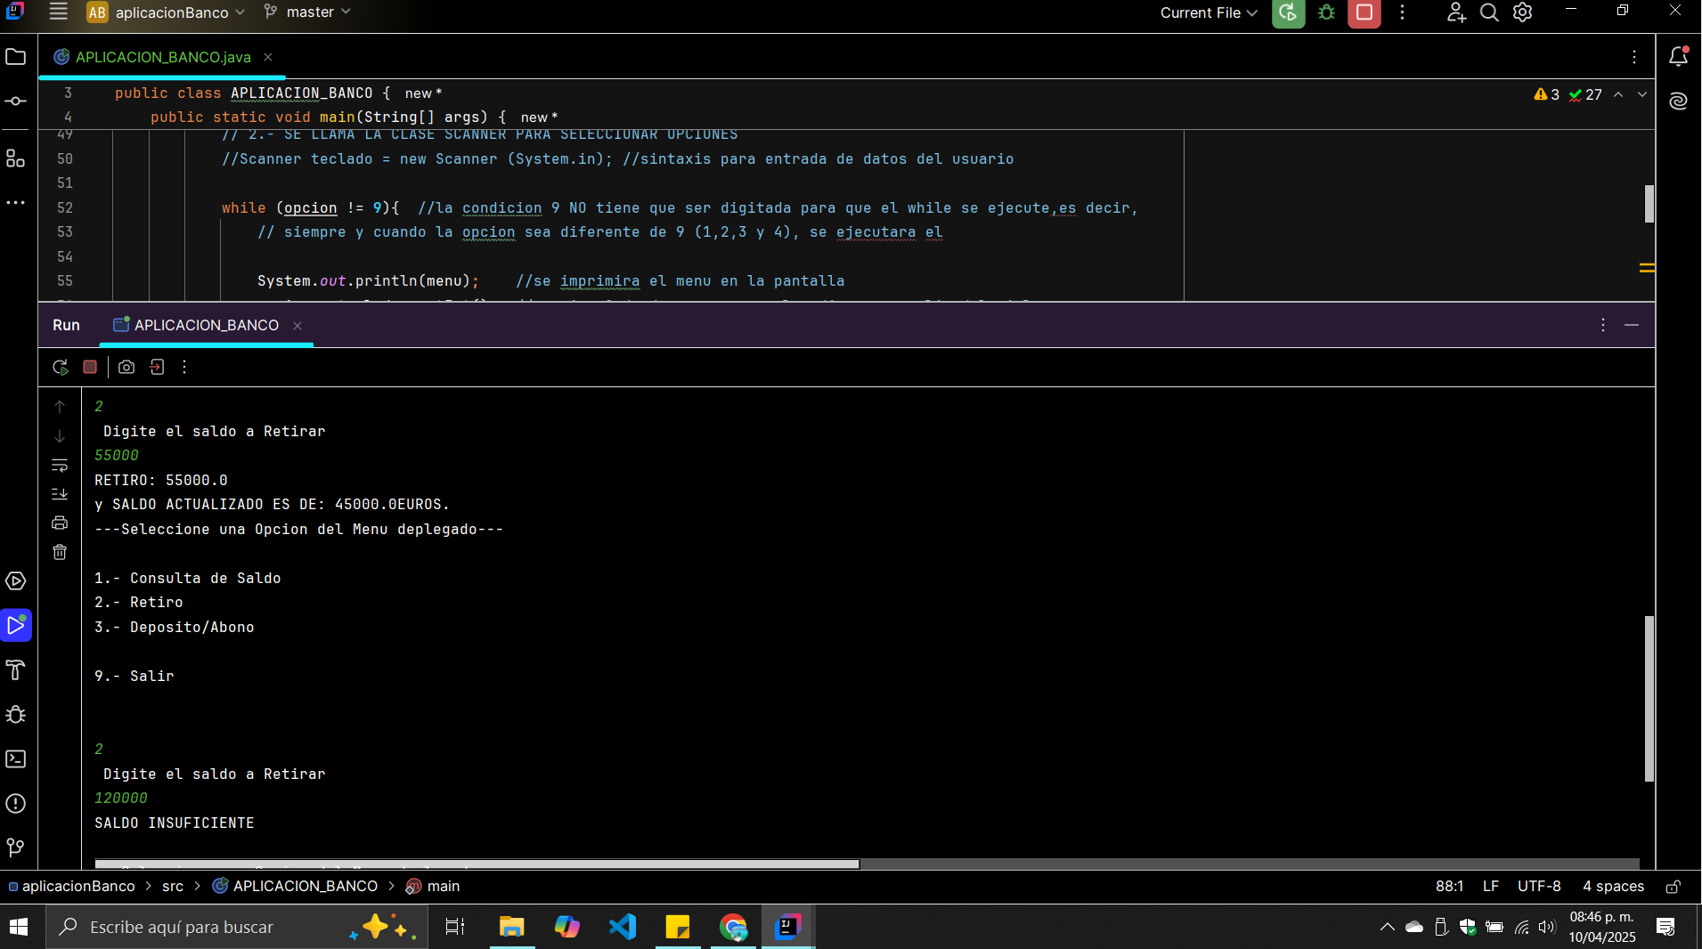Open the Debug tool window in sidebar
This screenshot has width=1702, height=949.
coord(16,715)
